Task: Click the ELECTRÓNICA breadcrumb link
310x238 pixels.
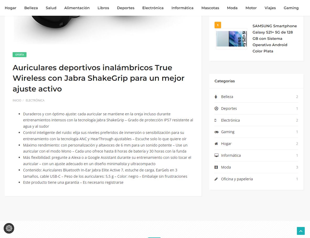Action: pyautogui.click(x=35, y=100)
